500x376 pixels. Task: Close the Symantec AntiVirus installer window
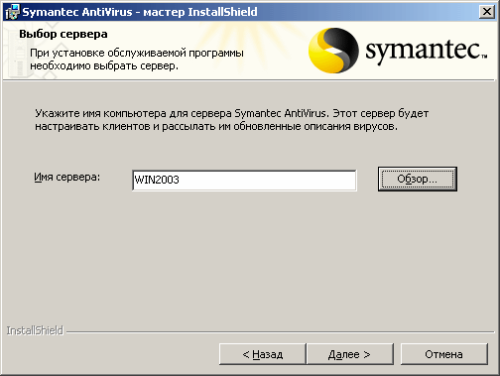coord(487,12)
